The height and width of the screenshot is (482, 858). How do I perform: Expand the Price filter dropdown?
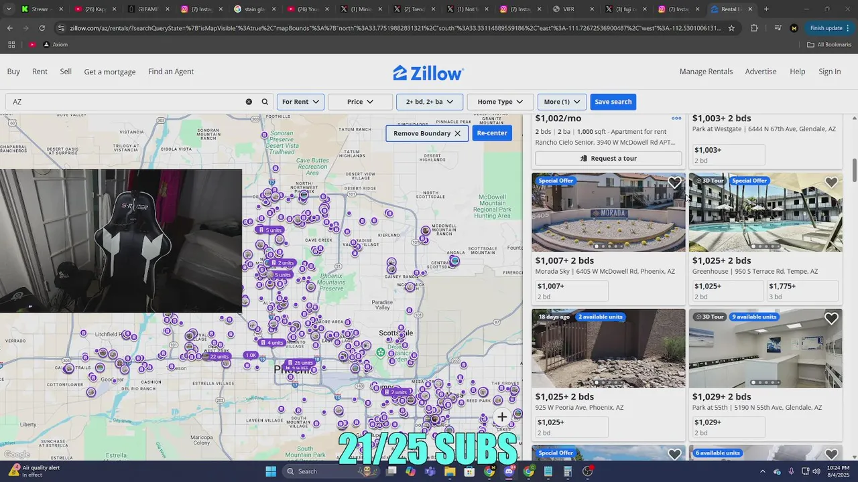(360, 102)
